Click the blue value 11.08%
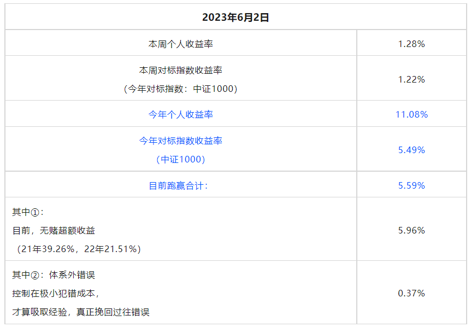The width and height of the screenshot is (471, 327). click(x=411, y=114)
